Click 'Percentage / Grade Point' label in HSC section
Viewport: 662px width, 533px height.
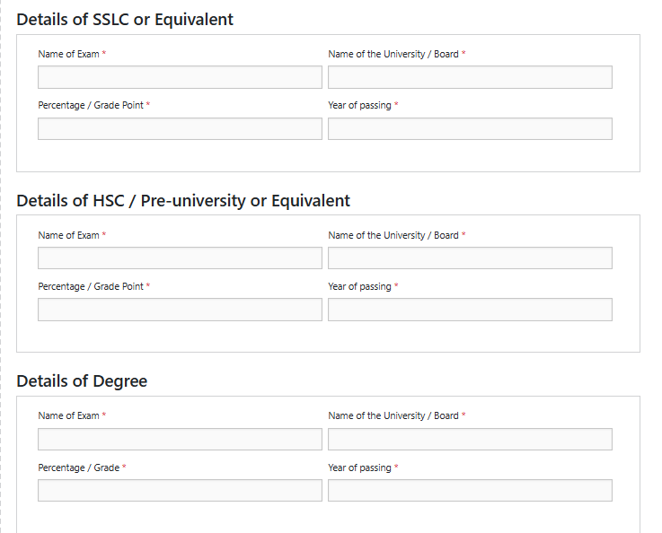(x=91, y=287)
